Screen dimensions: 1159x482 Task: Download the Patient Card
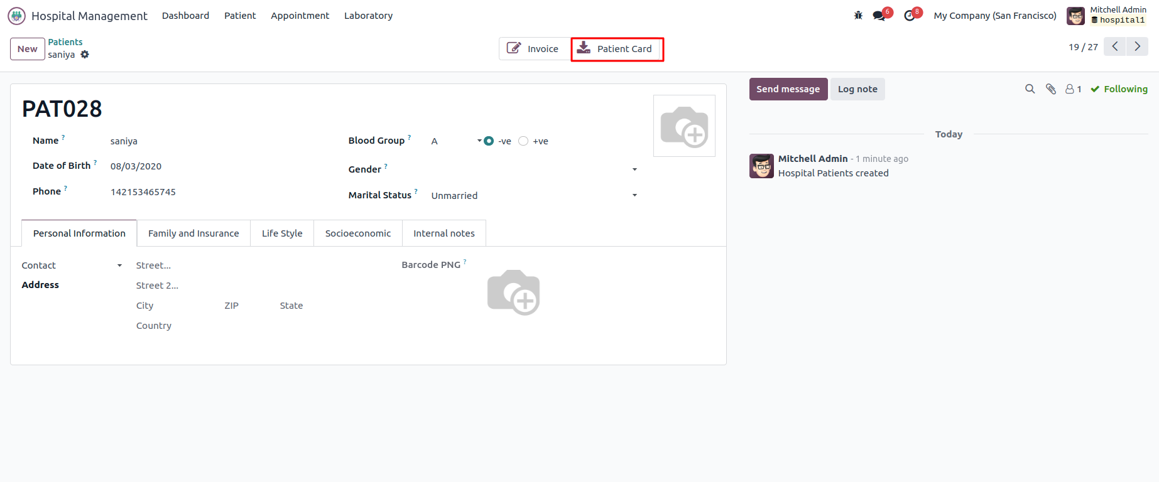[x=616, y=49]
